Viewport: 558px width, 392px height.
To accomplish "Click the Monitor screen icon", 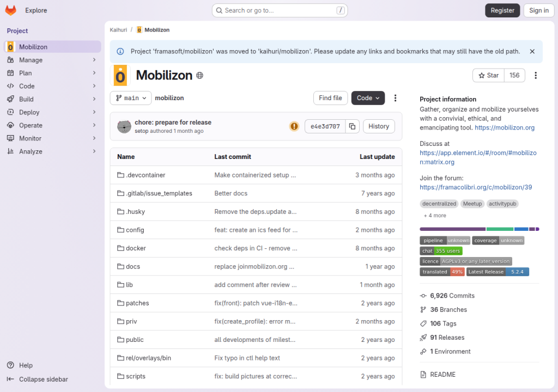I will pyautogui.click(x=11, y=138).
